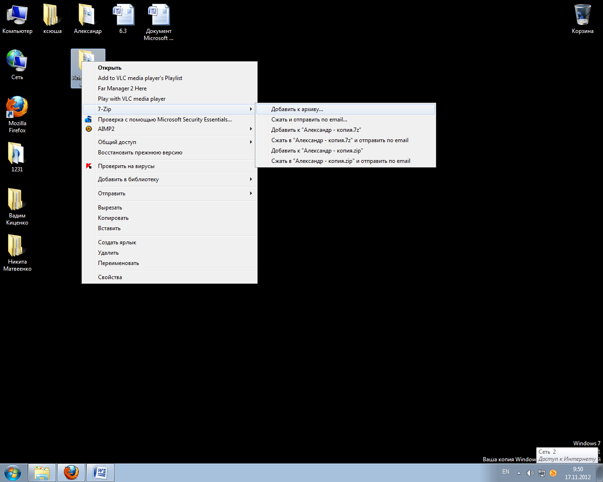This screenshot has height=482, width=603.
Task: Click the EN language indicator
Action: pyautogui.click(x=505, y=472)
